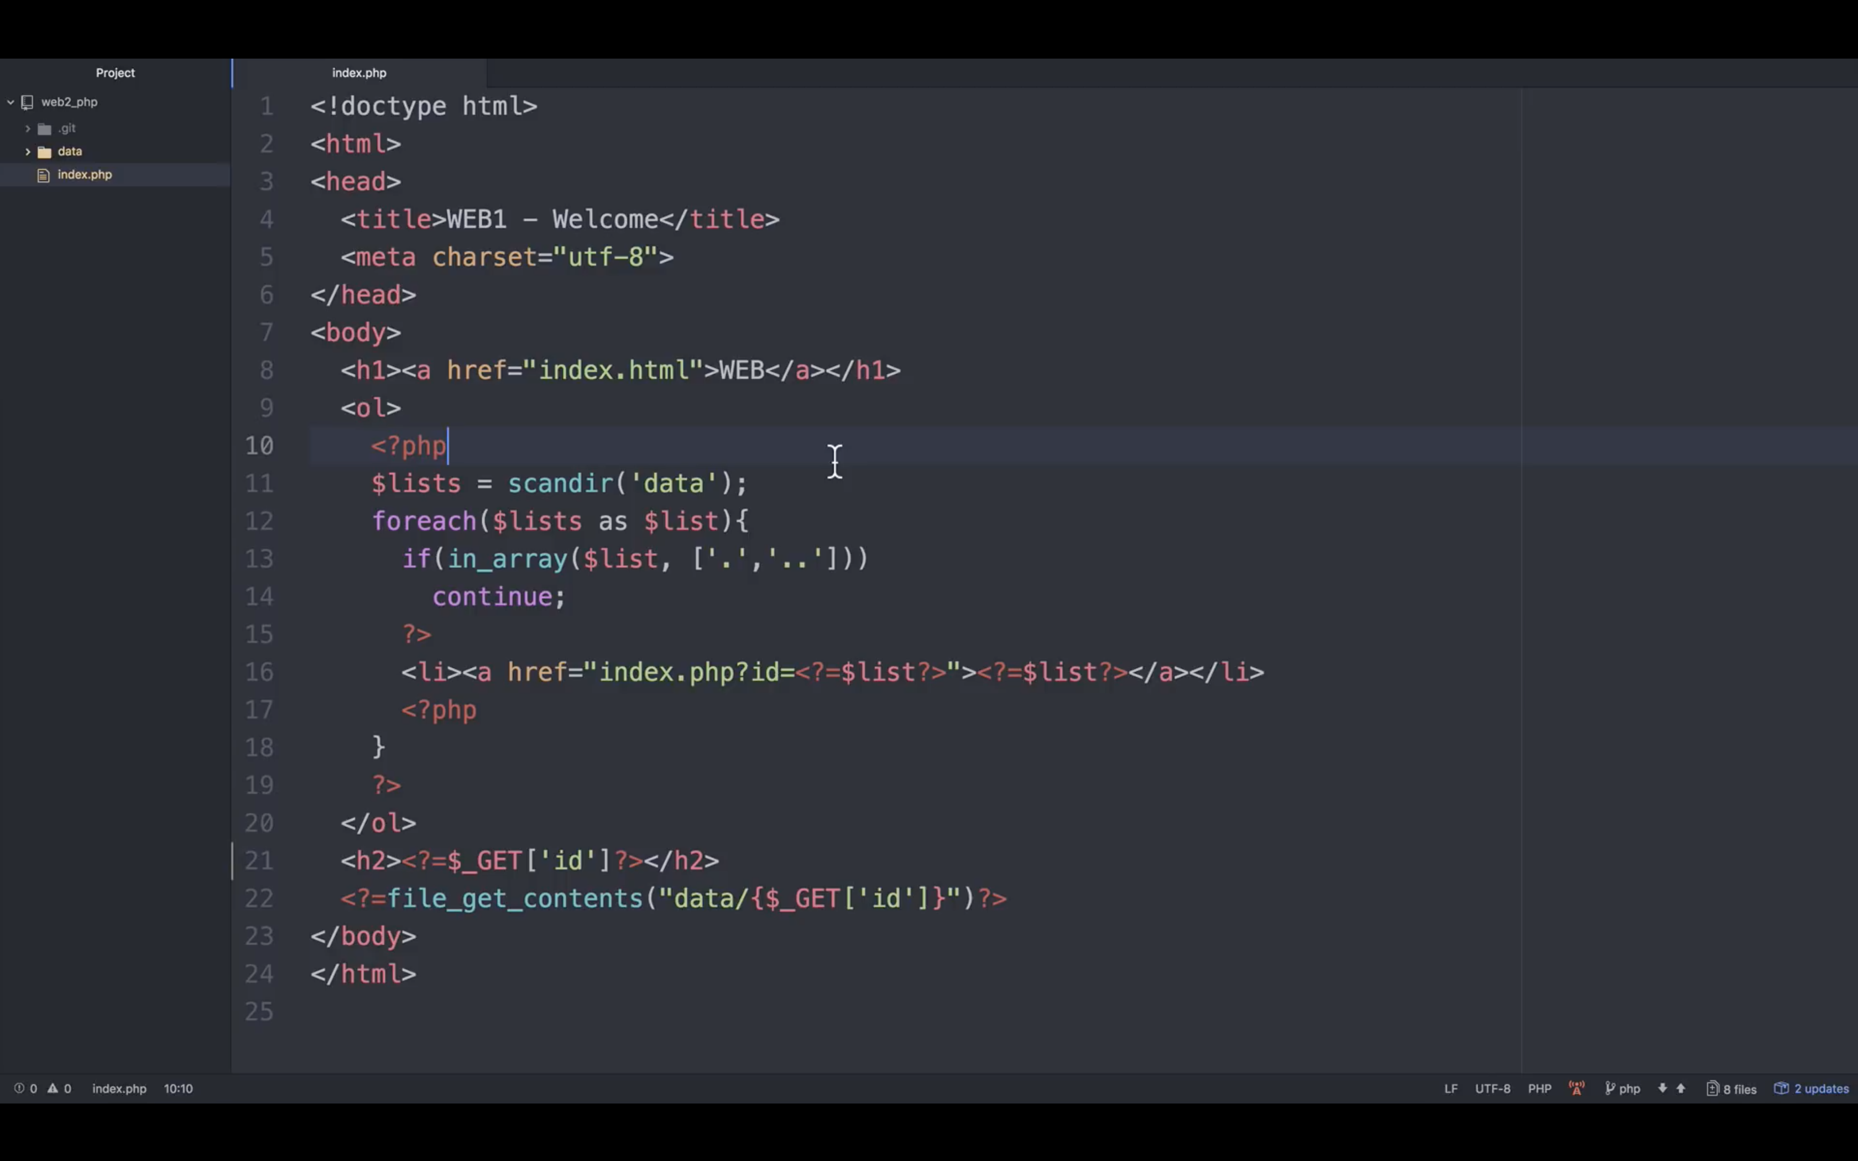
Task: Click the Project panel header tab
Action: tap(115, 73)
